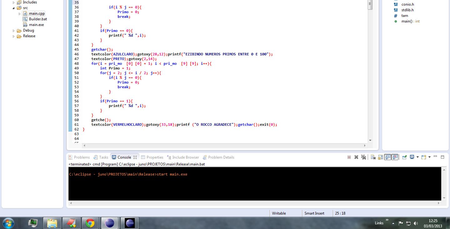Click the Terminate console button
Image resolution: width=450 pixels, height=229 pixels.
349,157
